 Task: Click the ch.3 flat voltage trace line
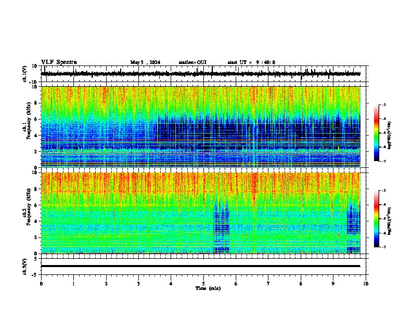[200, 266]
